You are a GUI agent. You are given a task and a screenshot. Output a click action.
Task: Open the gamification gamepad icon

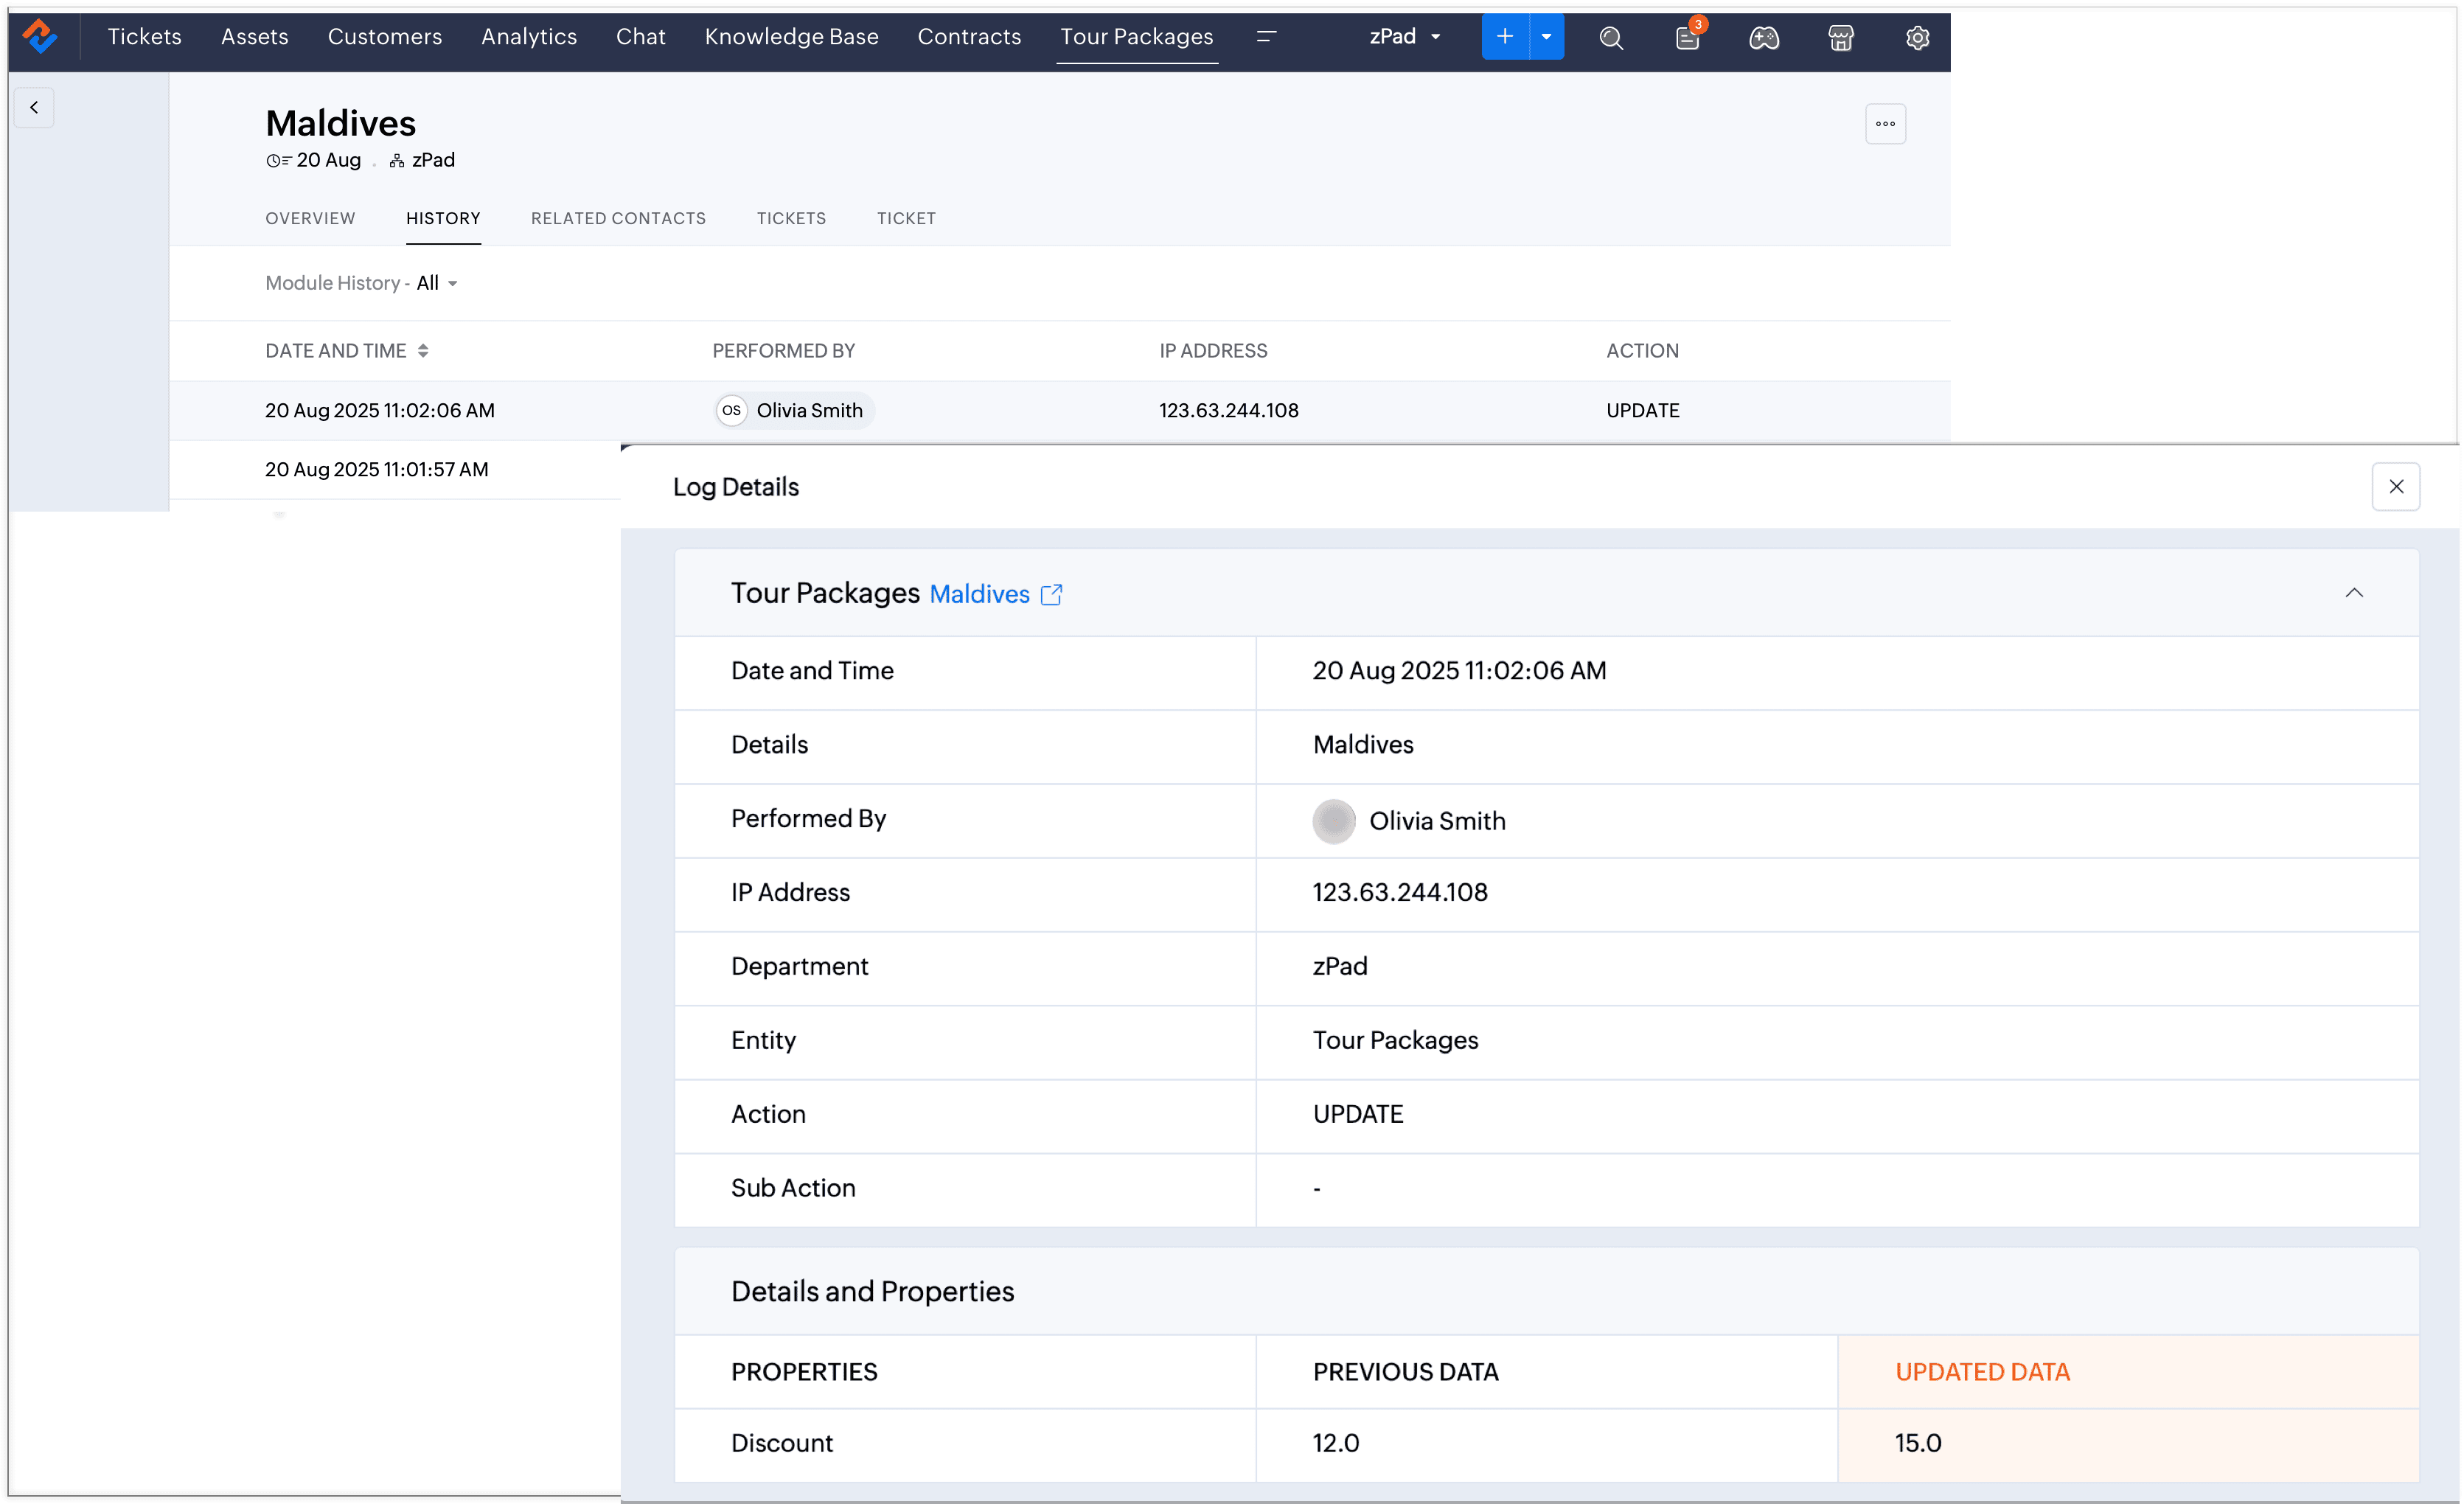coord(1764,38)
